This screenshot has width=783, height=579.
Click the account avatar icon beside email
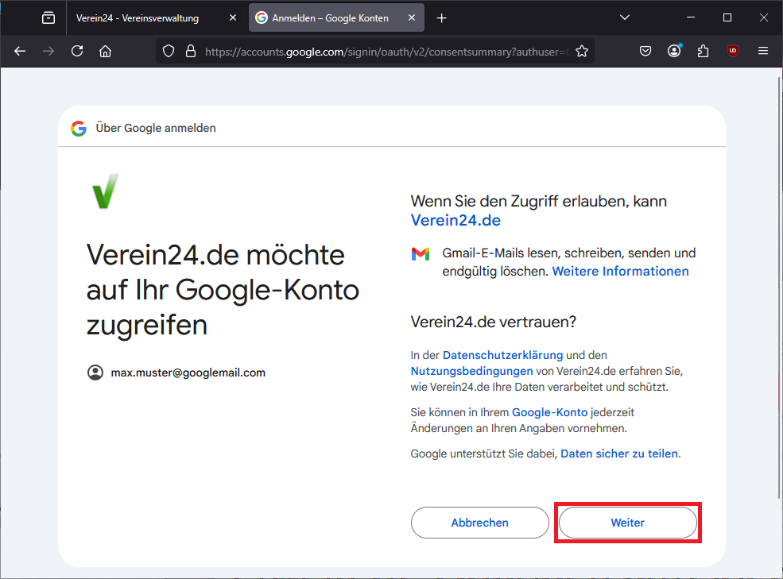point(95,372)
